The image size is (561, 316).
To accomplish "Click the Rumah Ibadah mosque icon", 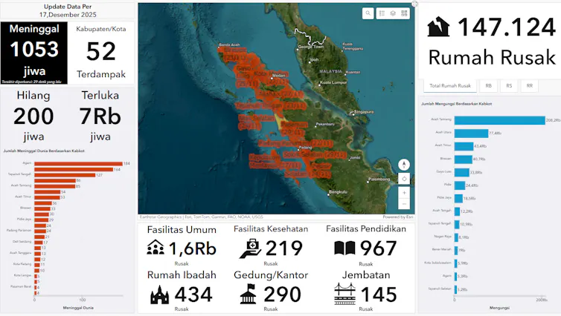I will point(159,294).
